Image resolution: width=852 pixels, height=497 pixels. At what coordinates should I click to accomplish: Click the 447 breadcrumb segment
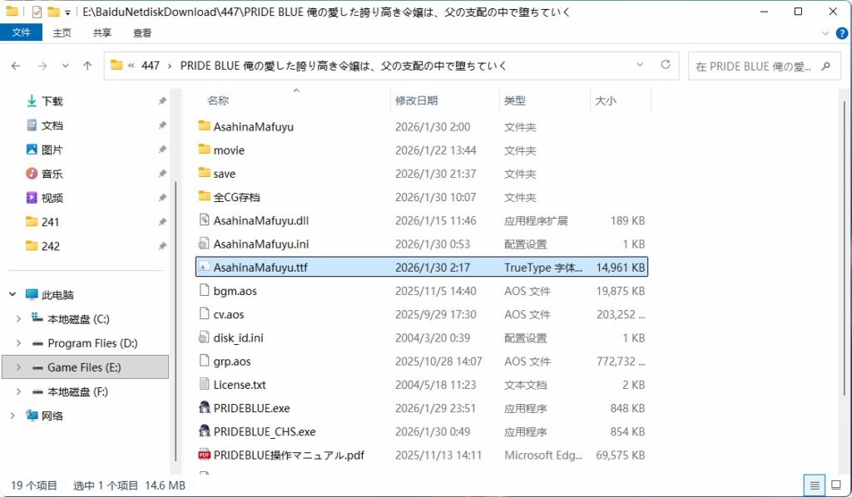tap(151, 66)
